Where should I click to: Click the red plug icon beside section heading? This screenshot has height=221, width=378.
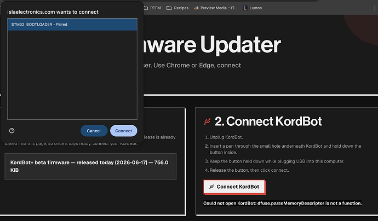point(207,121)
